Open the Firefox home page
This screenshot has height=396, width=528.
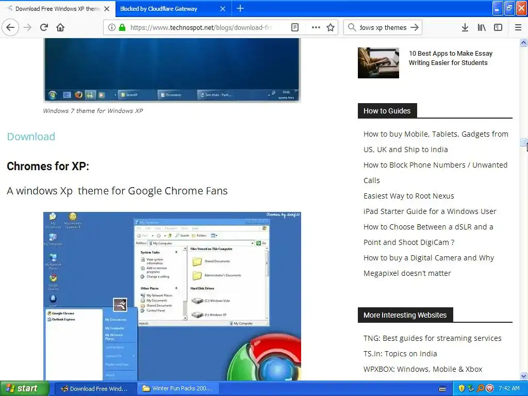(x=60, y=27)
